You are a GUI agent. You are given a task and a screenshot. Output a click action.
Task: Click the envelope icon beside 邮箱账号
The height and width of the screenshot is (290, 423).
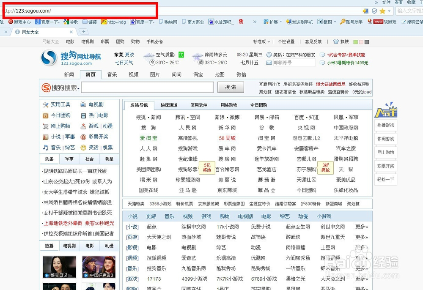(268, 63)
